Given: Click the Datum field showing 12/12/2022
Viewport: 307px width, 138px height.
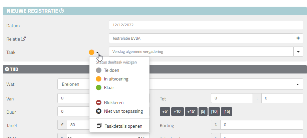Looking at the screenshot, I should [206, 25].
